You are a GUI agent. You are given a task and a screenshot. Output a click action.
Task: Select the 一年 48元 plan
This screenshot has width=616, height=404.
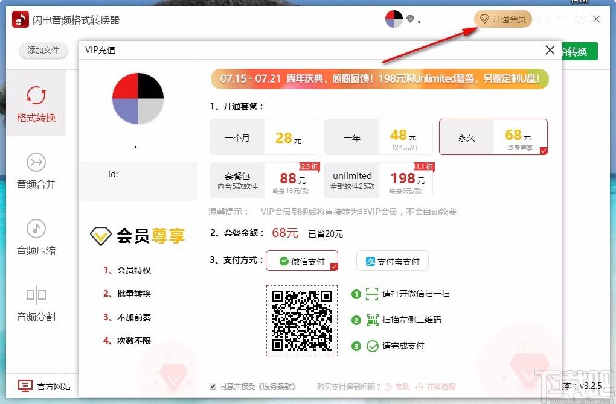click(378, 137)
